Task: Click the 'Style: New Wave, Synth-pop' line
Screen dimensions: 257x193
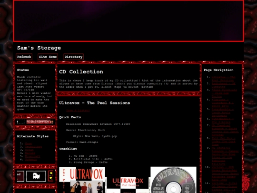Action: (x=95, y=136)
